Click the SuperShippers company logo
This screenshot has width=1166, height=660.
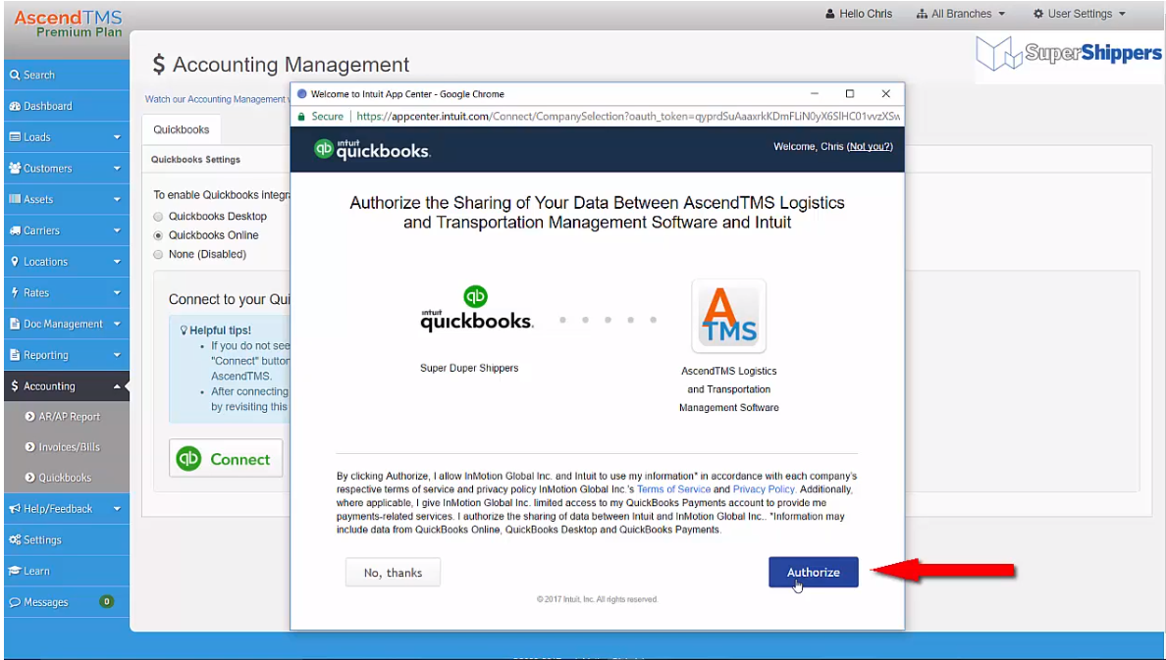click(x=1069, y=54)
